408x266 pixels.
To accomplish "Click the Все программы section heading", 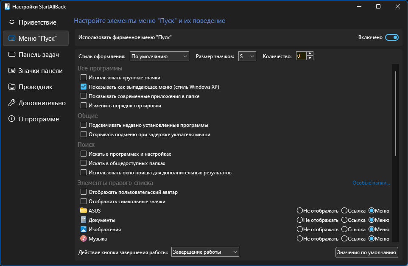I will 100,68.
